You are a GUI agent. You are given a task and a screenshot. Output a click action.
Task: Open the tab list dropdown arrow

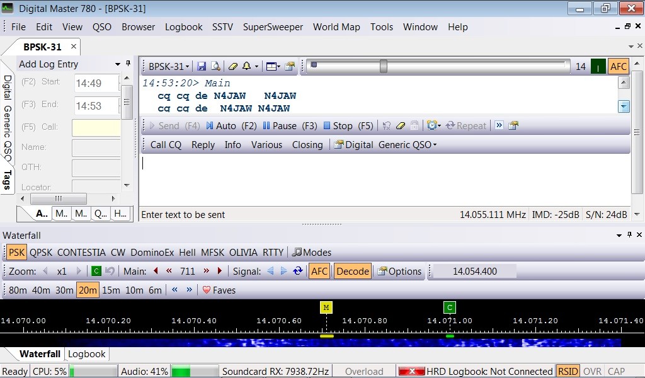pos(631,47)
